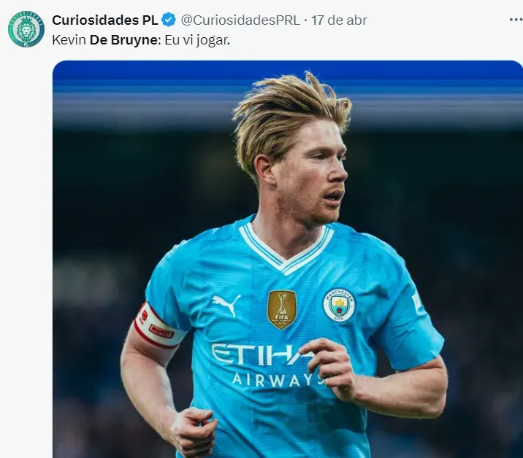Click the blue verified checkmark badge
The image size is (523, 458).
pyautogui.click(x=169, y=20)
